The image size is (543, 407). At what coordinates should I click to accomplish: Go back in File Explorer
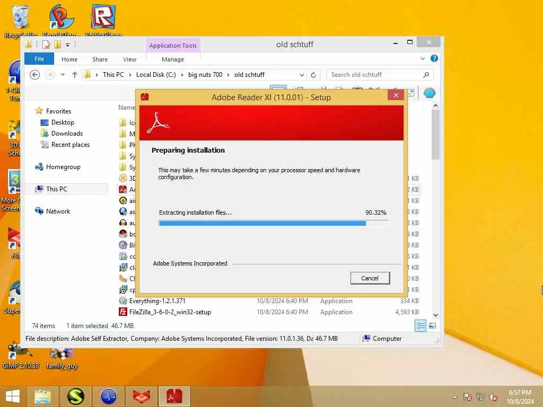click(34, 75)
